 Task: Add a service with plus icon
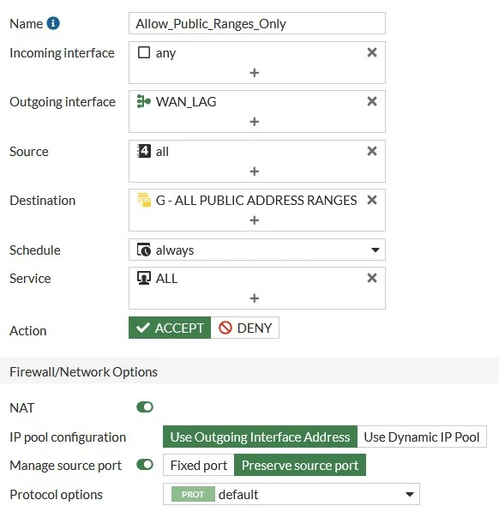254,298
